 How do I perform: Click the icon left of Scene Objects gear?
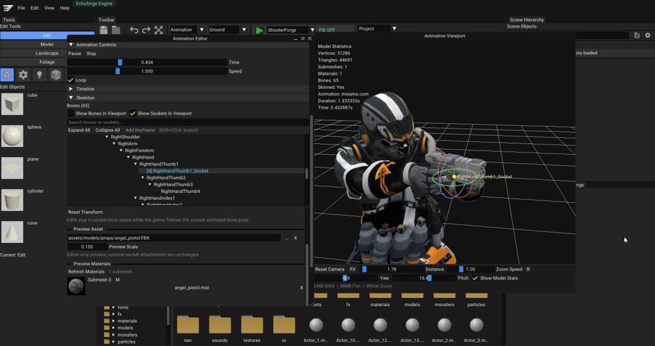[637, 35]
